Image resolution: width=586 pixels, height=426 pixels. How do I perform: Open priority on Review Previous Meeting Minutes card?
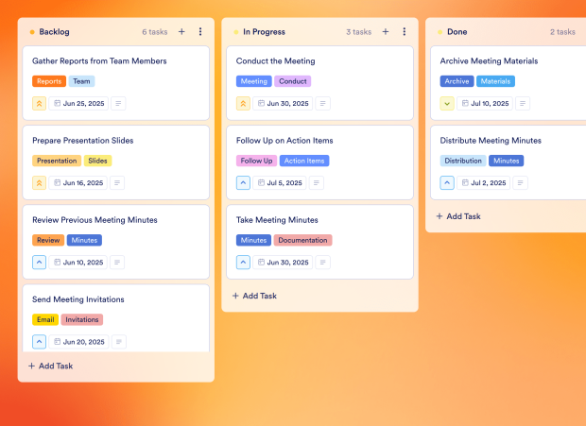(40, 263)
